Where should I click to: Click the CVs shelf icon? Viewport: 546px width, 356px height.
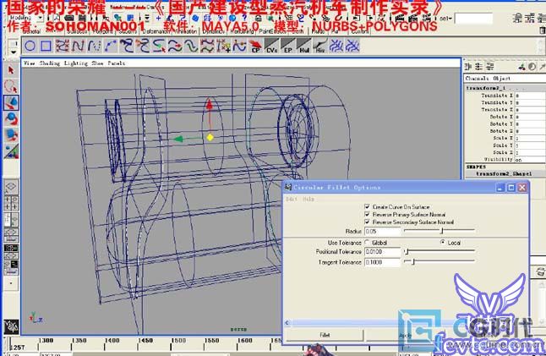tap(271, 46)
